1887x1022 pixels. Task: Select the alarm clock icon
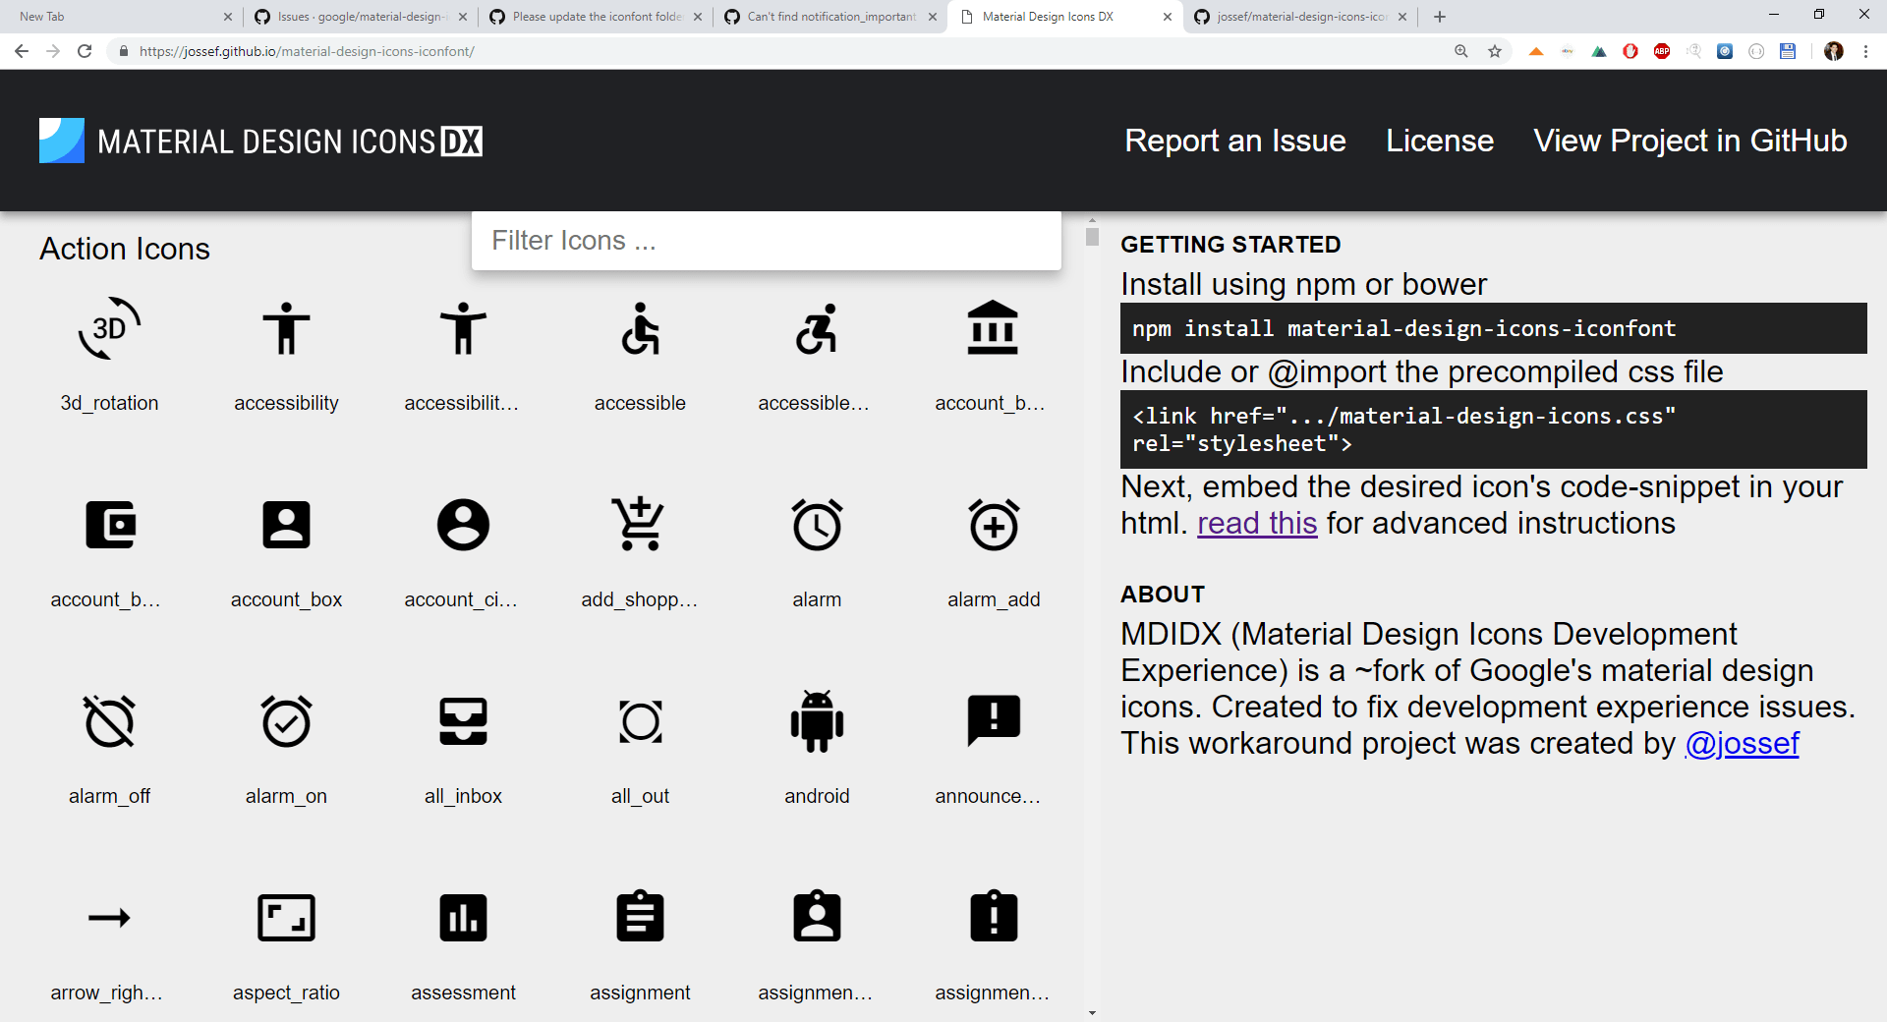(x=817, y=524)
